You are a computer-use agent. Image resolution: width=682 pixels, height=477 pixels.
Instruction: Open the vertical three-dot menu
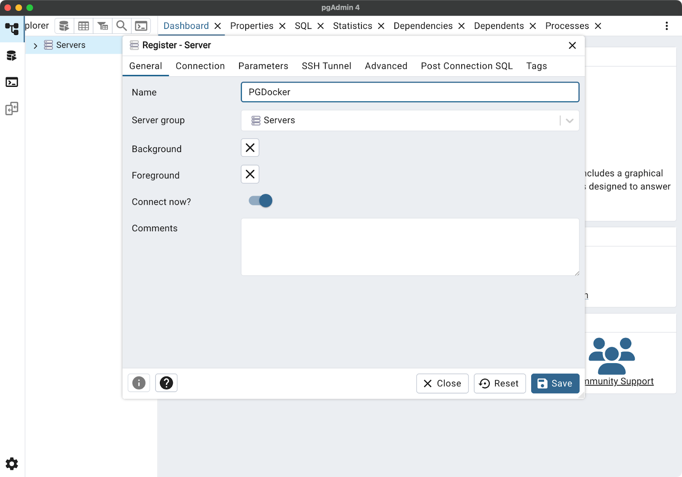click(667, 26)
